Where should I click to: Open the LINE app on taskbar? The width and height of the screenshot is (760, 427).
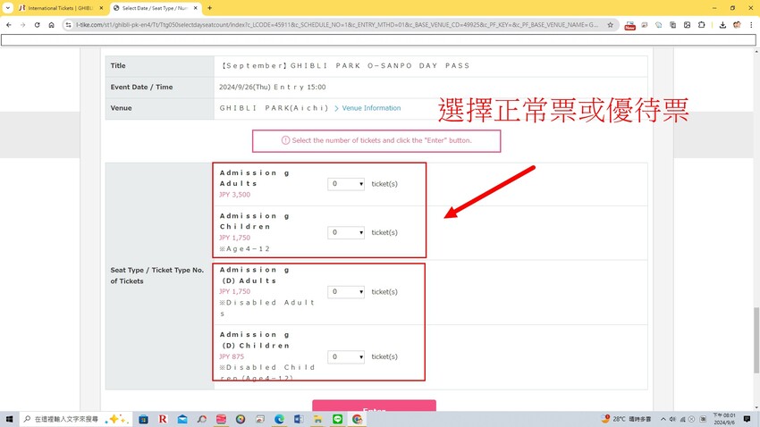click(337, 419)
